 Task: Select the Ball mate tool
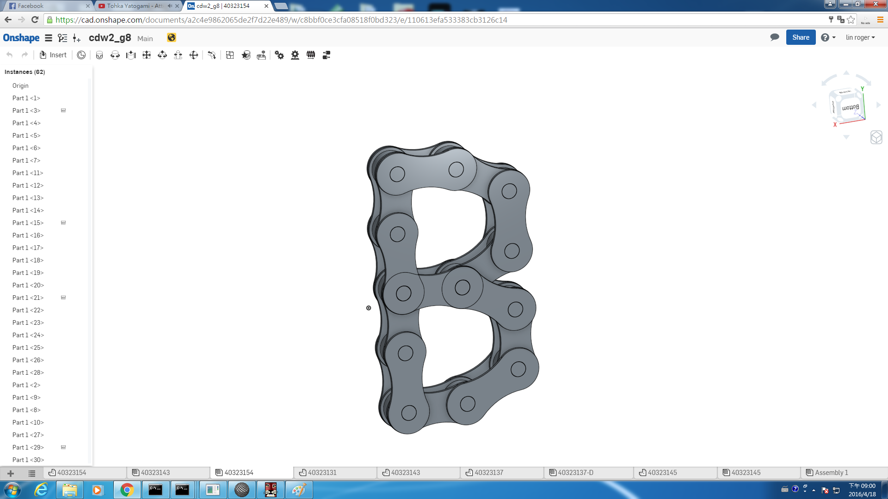pos(193,55)
